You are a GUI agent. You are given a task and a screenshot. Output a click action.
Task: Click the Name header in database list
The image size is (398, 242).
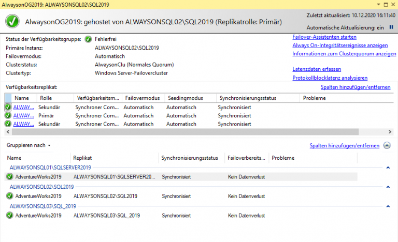tap(37, 158)
